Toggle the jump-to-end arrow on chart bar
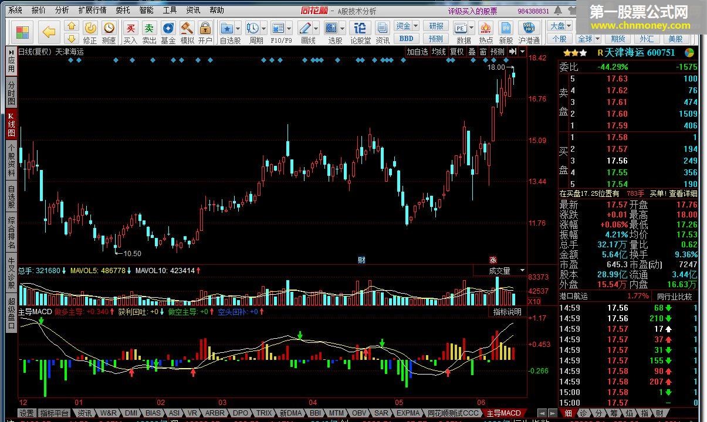This screenshot has height=422, width=707. point(513,52)
